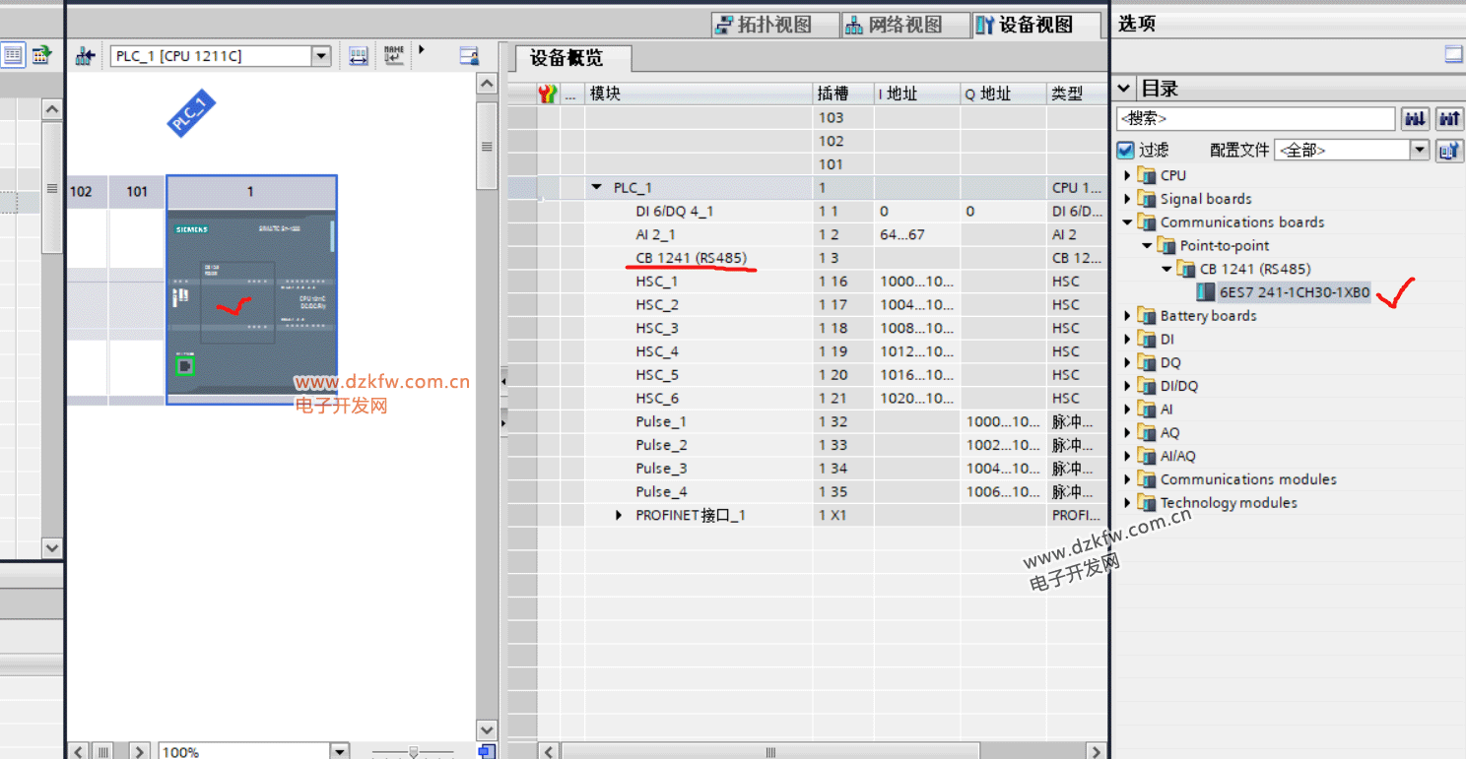Click the type column header
The image size is (1466, 759).
pyautogui.click(x=1077, y=94)
